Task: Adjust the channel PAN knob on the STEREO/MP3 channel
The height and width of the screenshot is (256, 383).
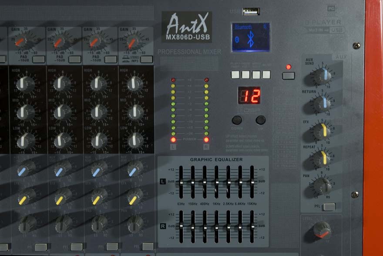Action: (135, 224)
